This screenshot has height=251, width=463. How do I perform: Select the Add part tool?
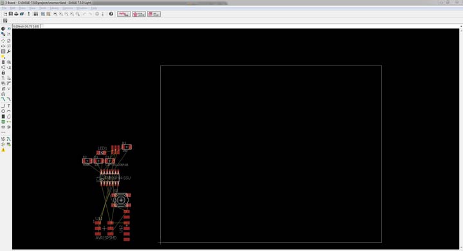click(9, 62)
